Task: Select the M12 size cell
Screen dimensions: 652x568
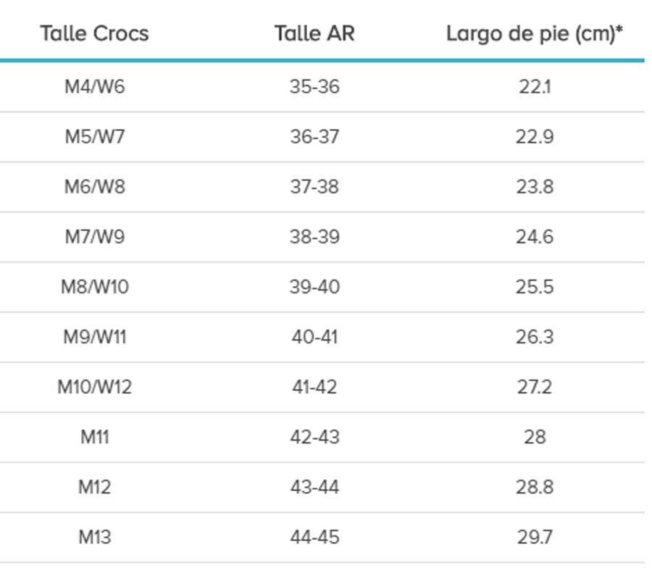Action: [x=94, y=487]
